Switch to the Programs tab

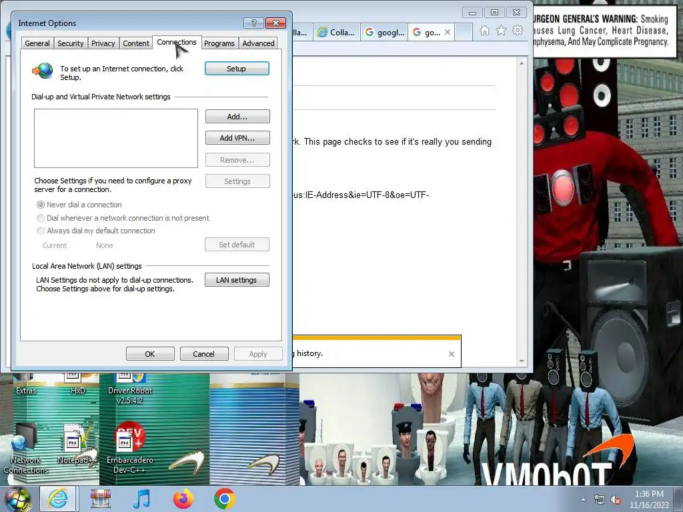(219, 43)
